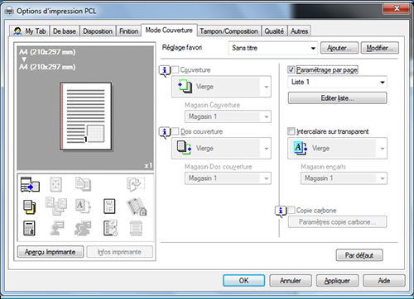Click the front cover Vierge icon
The height and width of the screenshot is (299, 414).
[x=185, y=87]
